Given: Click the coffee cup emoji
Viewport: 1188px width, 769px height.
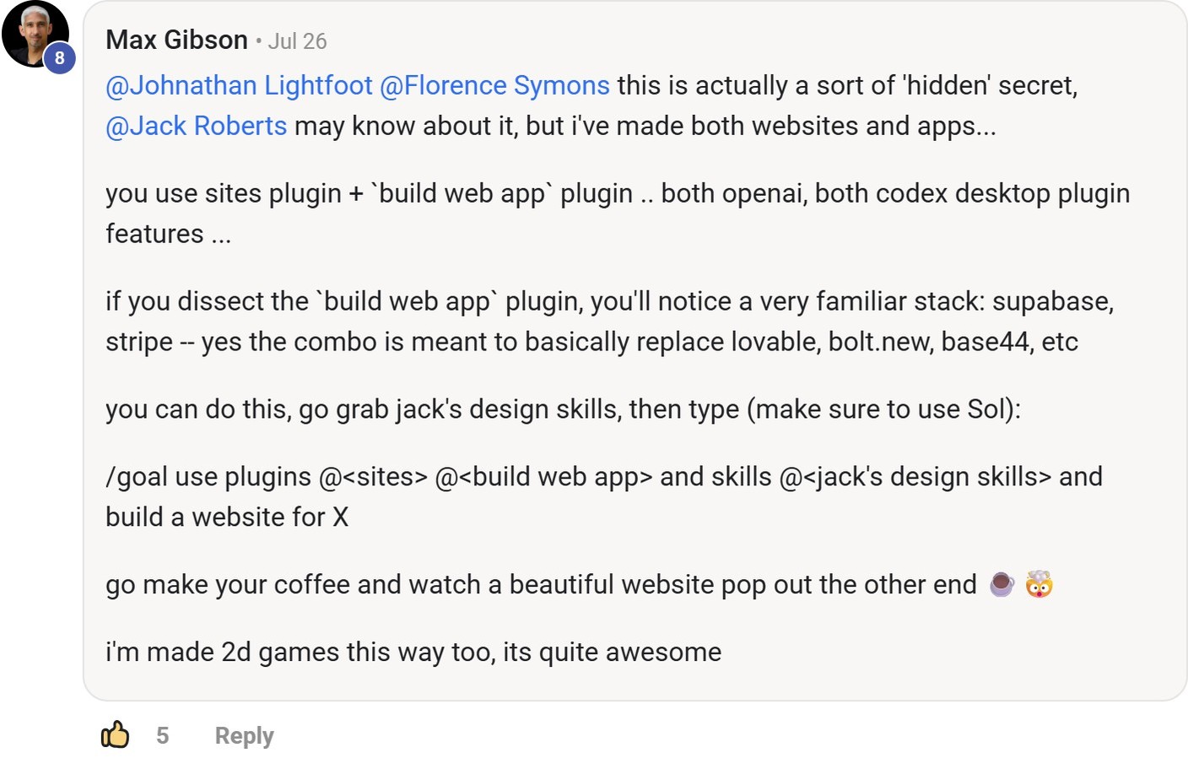Looking at the screenshot, I should click(x=1002, y=584).
